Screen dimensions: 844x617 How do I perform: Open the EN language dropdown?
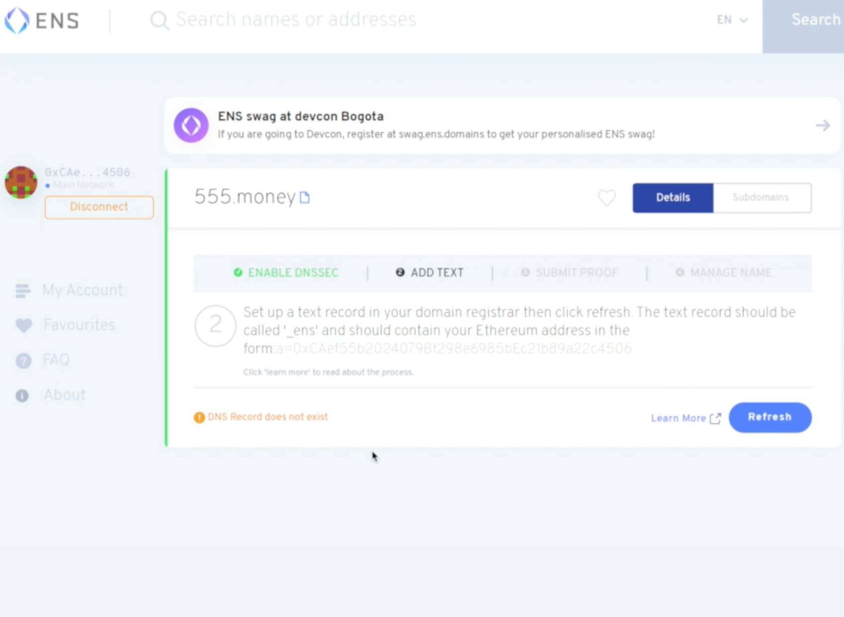click(732, 20)
